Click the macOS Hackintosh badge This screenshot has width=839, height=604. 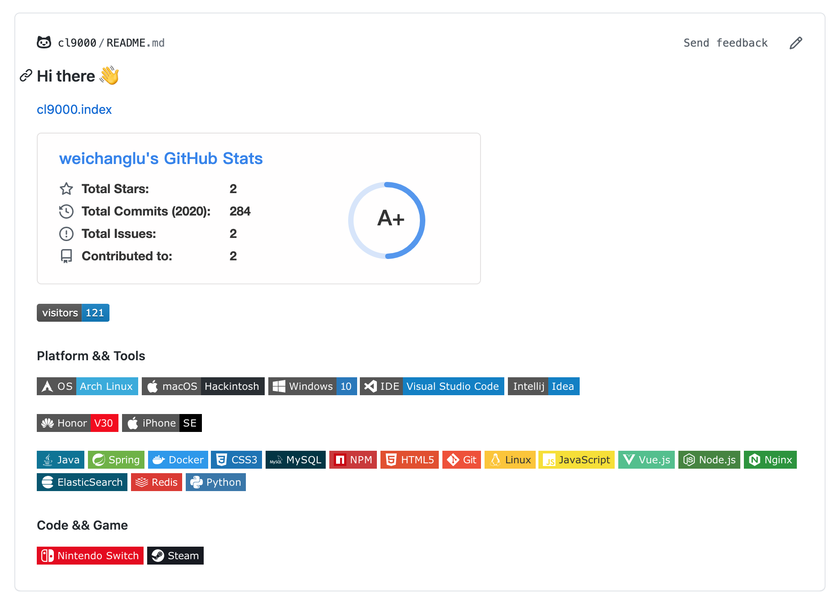point(203,386)
